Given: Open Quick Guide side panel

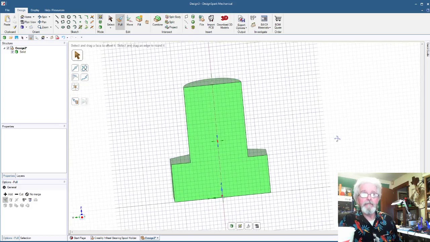Looking at the screenshot, I should click(428, 50).
